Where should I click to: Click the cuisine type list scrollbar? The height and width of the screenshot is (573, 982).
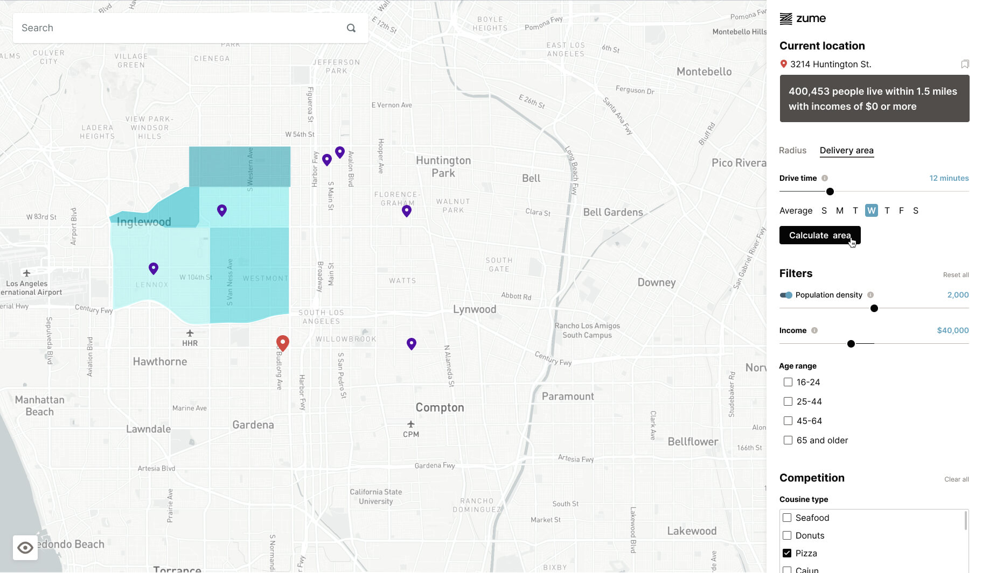[x=965, y=520]
